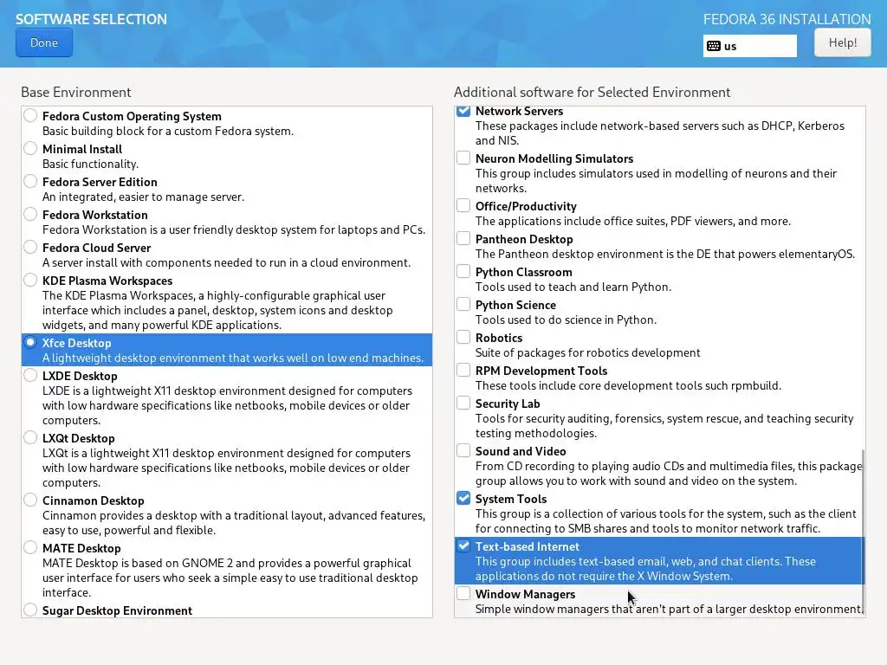Viewport: 887px width, 665px height.
Task: Click 'Suite of packages for robotics development'
Action: (588, 353)
